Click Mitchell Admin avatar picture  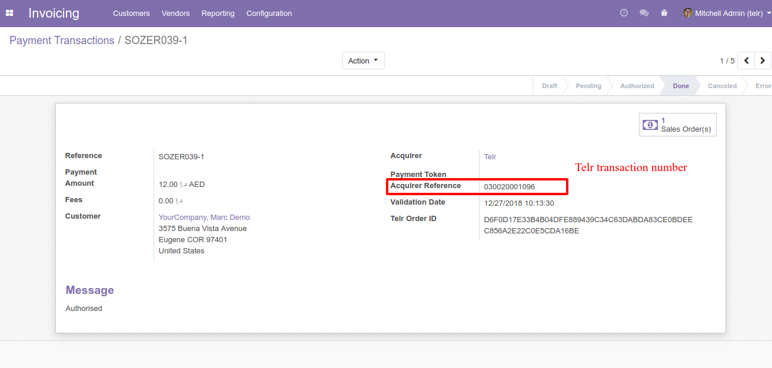(x=688, y=13)
